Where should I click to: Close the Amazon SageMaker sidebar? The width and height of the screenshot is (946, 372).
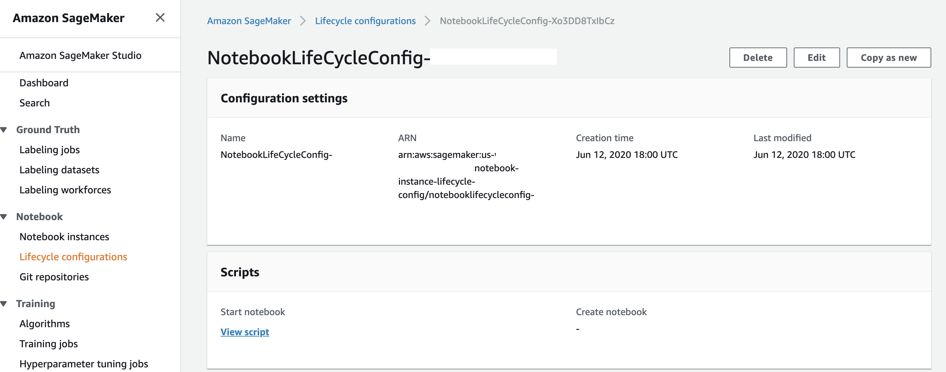160,18
